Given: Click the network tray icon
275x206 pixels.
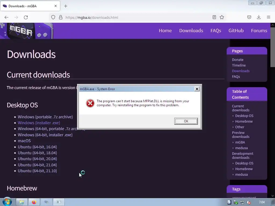Looking at the screenshot, I should [x=242, y=202].
